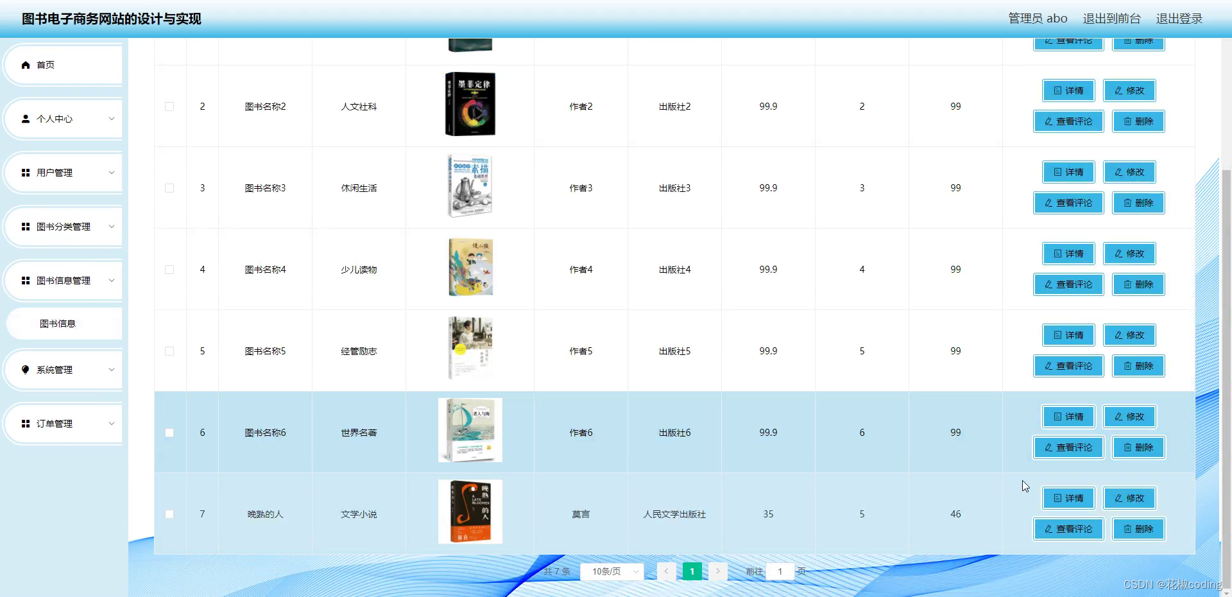Click 删除 button for 图书名称2

coord(1138,121)
